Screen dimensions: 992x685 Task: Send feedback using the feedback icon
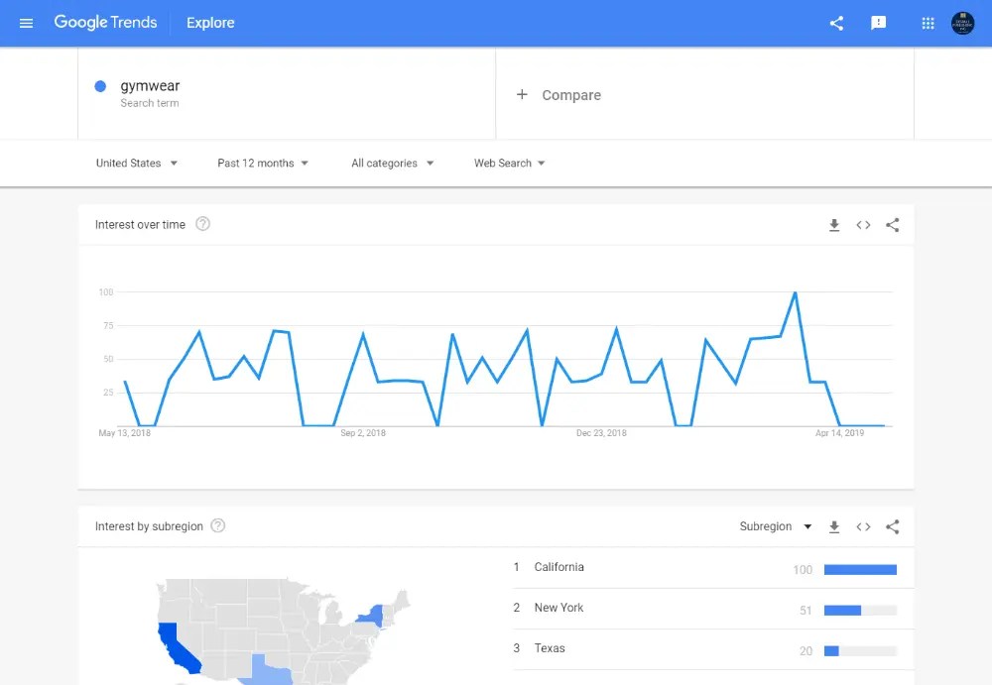pyautogui.click(x=878, y=22)
